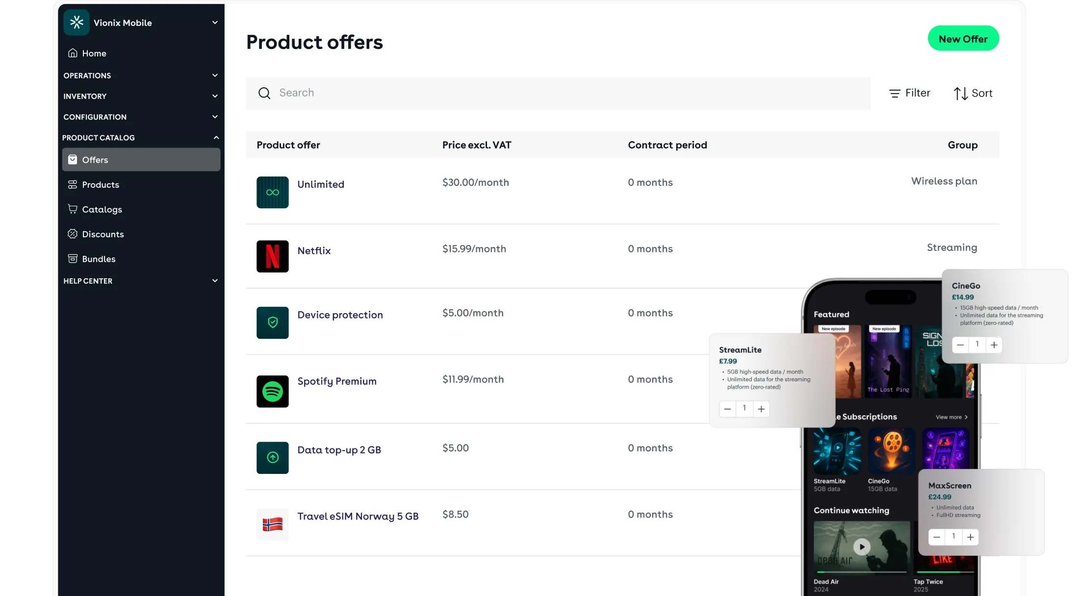Click the Data top-up arrow icon

point(273,458)
